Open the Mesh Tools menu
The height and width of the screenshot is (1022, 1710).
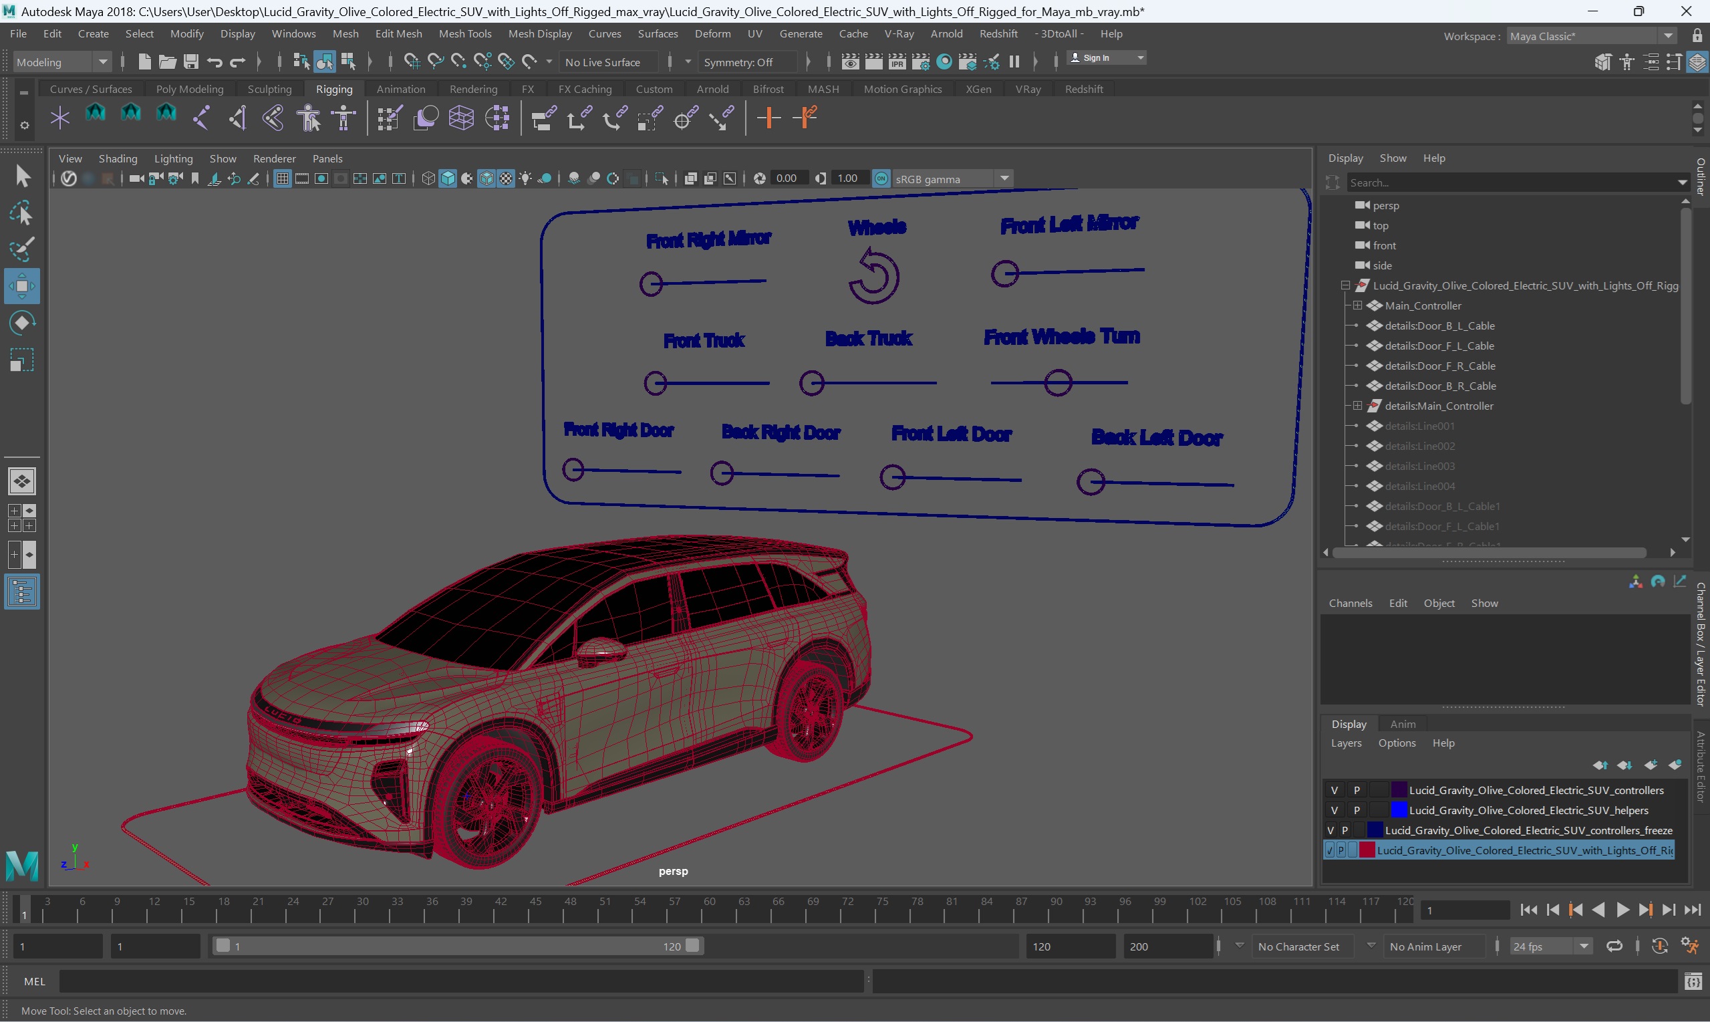pos(464,33)
